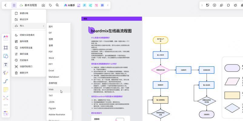Import 视频 from the submenu

click(59, 39)
